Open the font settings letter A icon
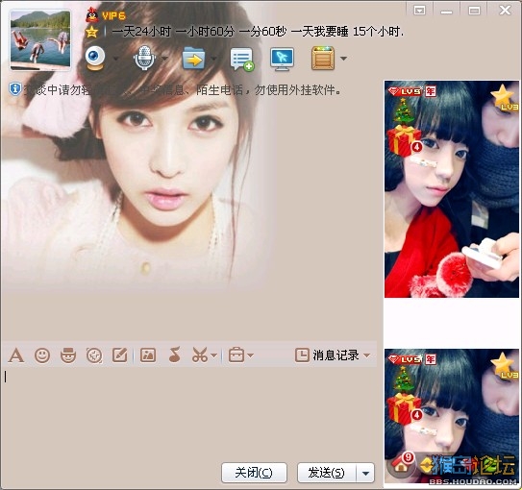The width and height of the screenshot is (522, 490). click(x=16, y=355)
